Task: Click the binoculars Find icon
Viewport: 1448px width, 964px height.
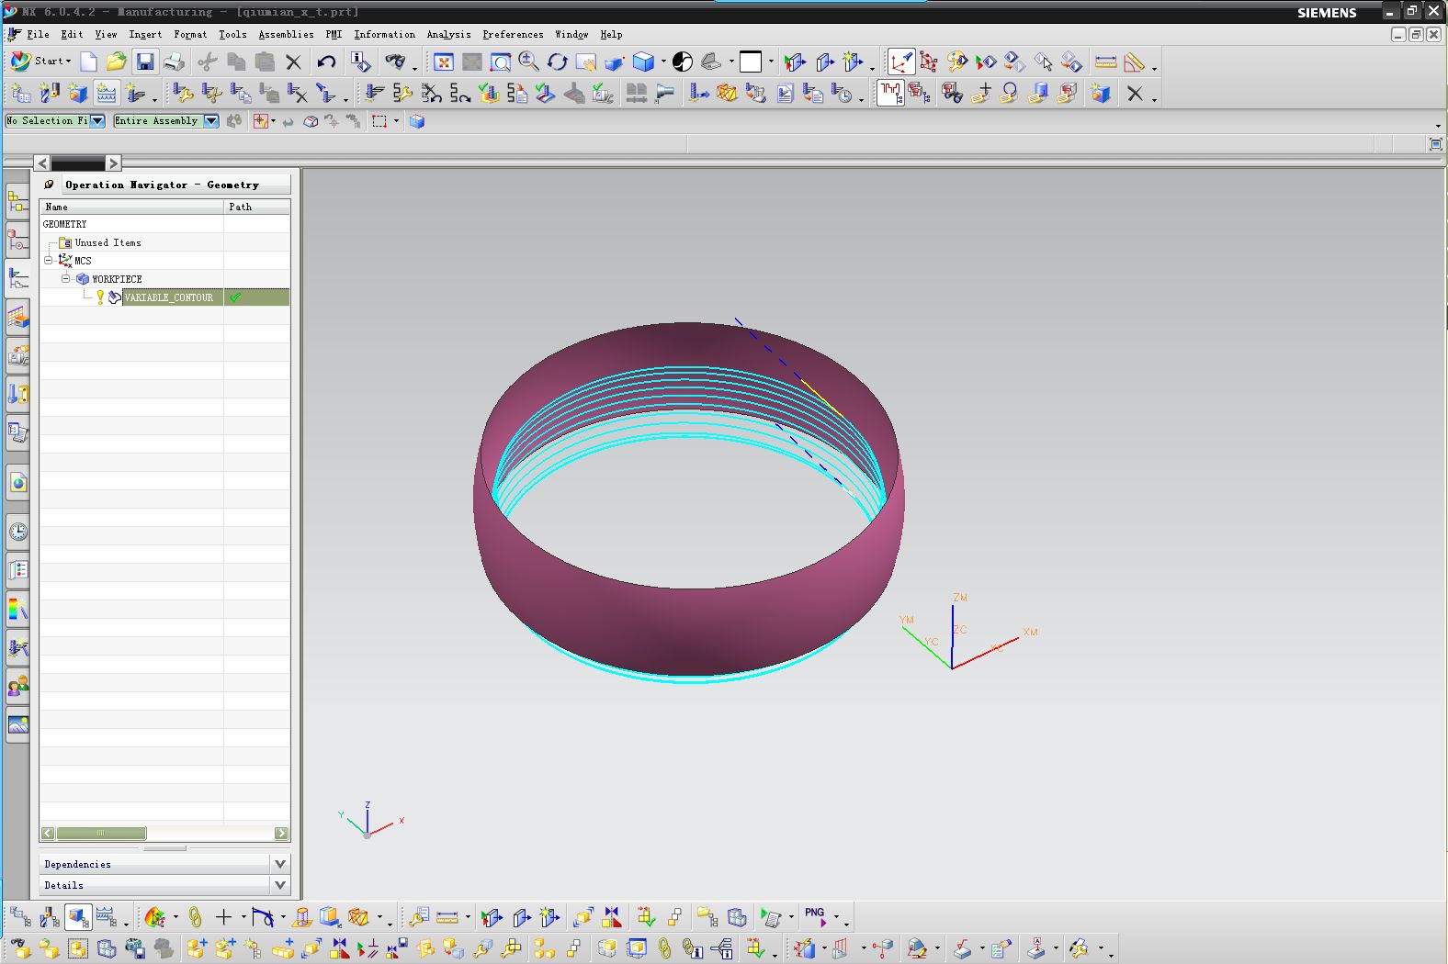Action: point(395,62)
